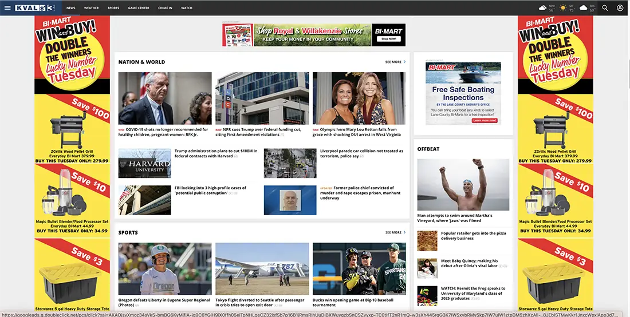Read NPR sues Trump headline
This screenshot has height=317, width=630.
point(258,132)
